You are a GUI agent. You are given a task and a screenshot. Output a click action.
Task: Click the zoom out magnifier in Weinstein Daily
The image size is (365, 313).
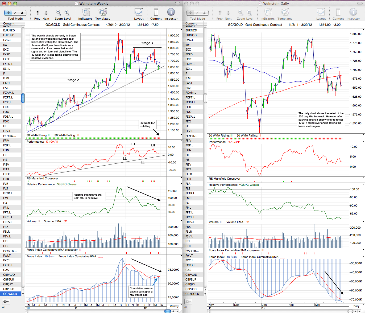(240, 13)
